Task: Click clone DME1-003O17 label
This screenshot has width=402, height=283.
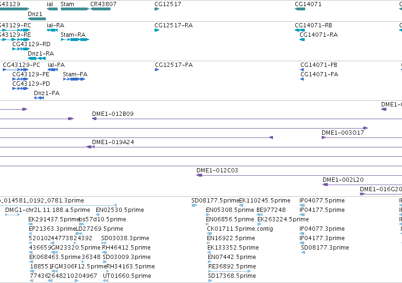Action: [x=343, y=133]
